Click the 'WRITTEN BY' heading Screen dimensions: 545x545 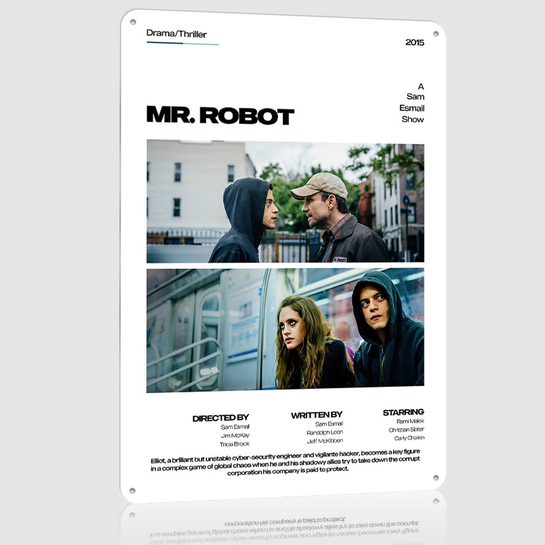click(x=317, y=415)
